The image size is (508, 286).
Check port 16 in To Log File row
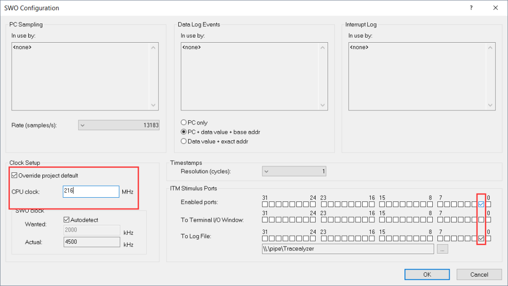pos(372,239)
